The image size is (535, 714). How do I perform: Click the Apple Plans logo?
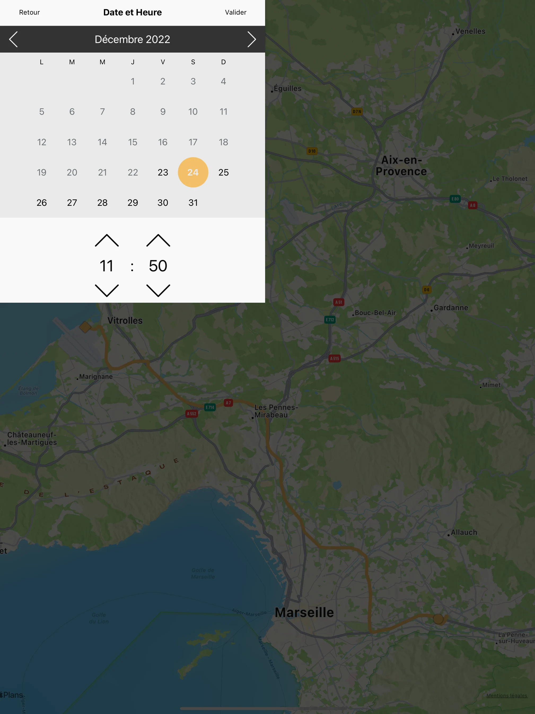point(12,695)
